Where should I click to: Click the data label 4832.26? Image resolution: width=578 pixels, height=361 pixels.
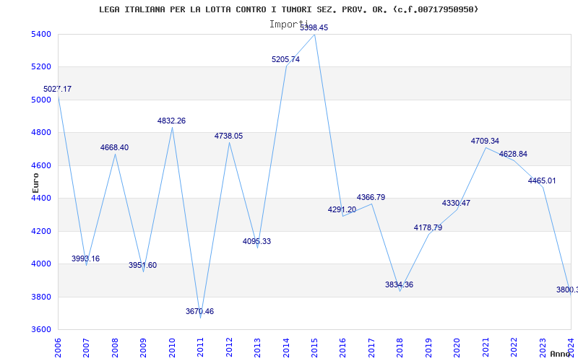pyautogui.click(x=171, y=121)
